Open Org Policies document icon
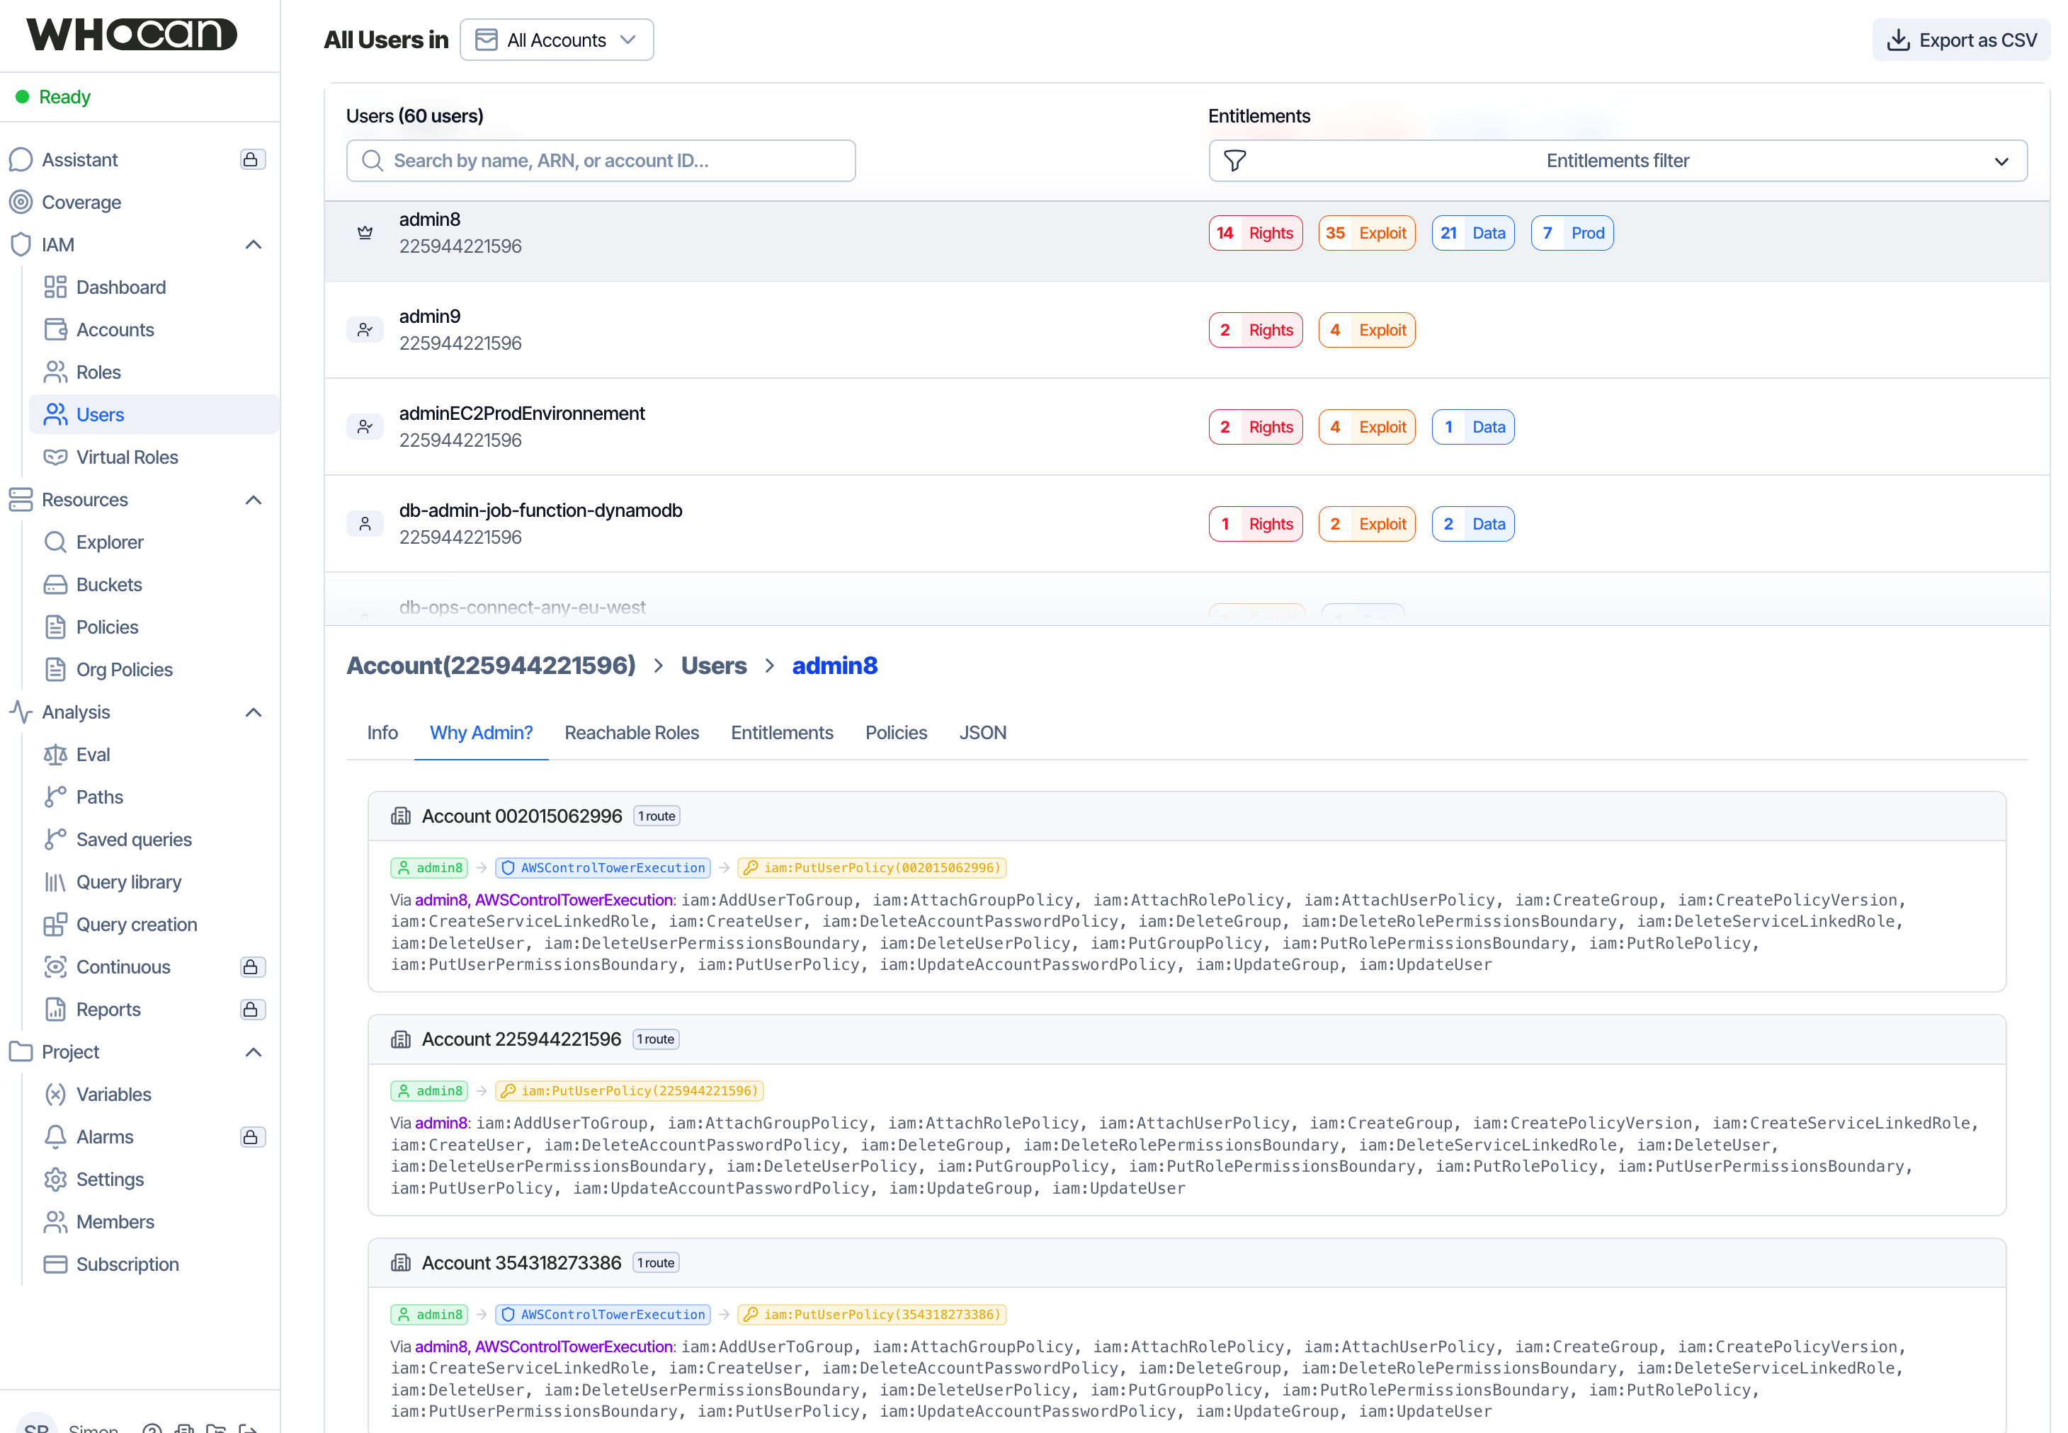 click(56, 670)
